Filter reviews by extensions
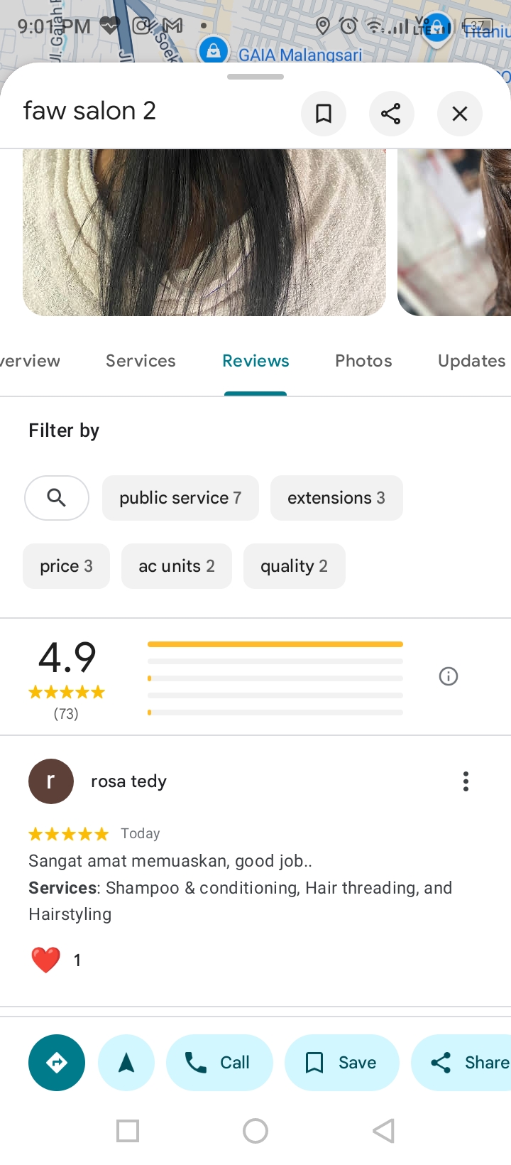The image size is (511, 1165). coord(336,498)
